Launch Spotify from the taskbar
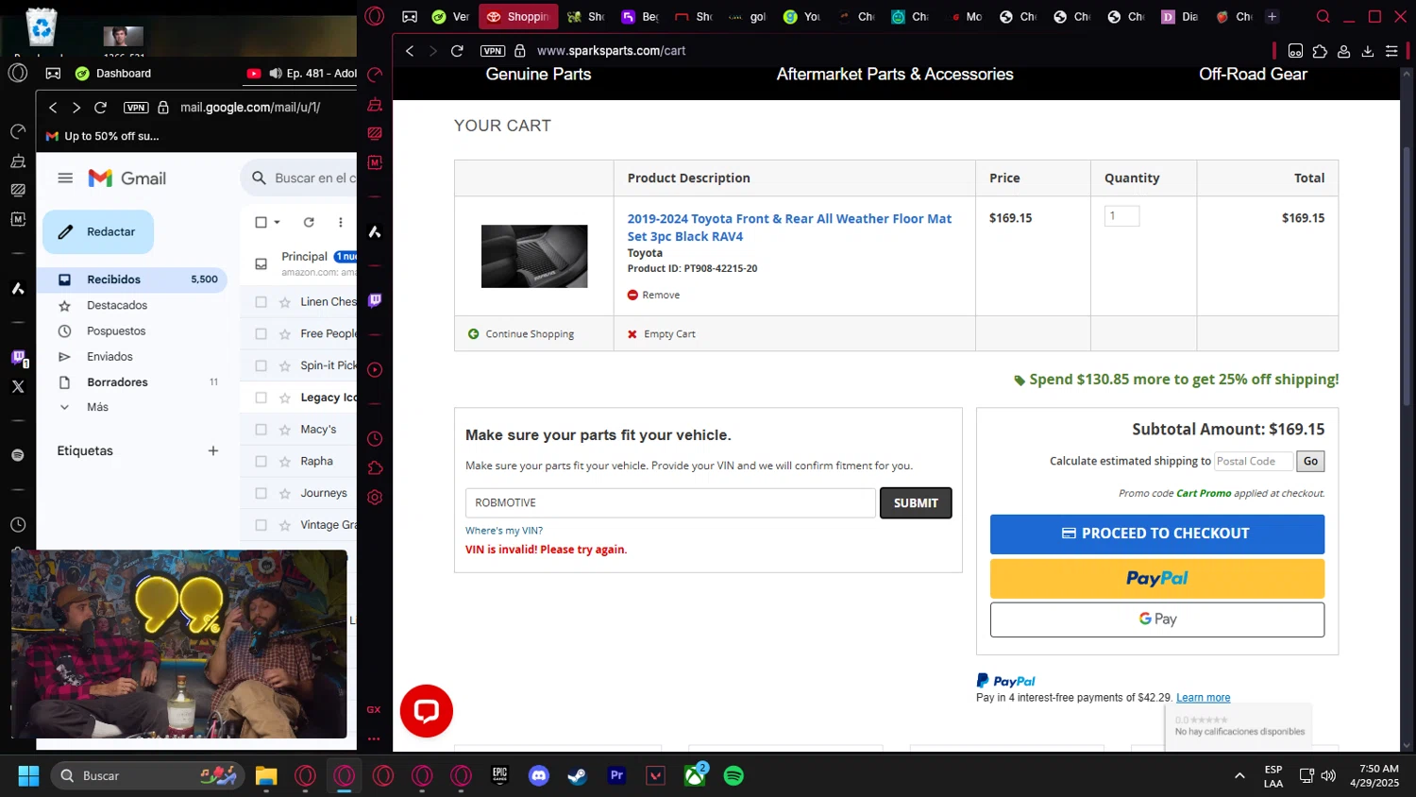Viewport: 1416px width, 797px height. [733, 775]
